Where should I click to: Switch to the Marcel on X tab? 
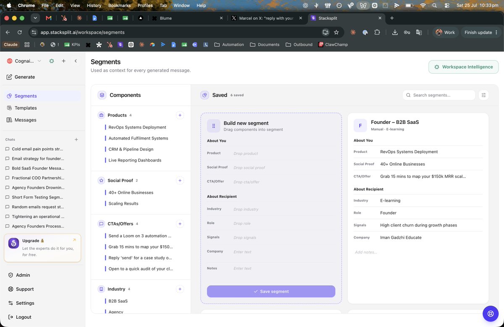coord(267,18)
